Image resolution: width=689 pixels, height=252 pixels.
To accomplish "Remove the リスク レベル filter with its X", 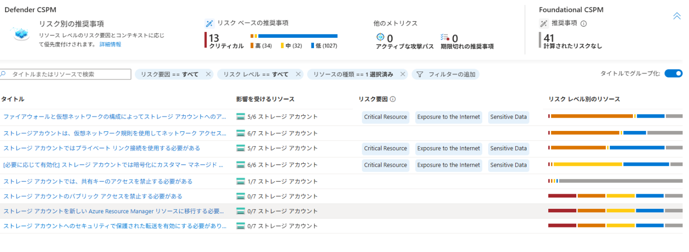I will point(298,75).
